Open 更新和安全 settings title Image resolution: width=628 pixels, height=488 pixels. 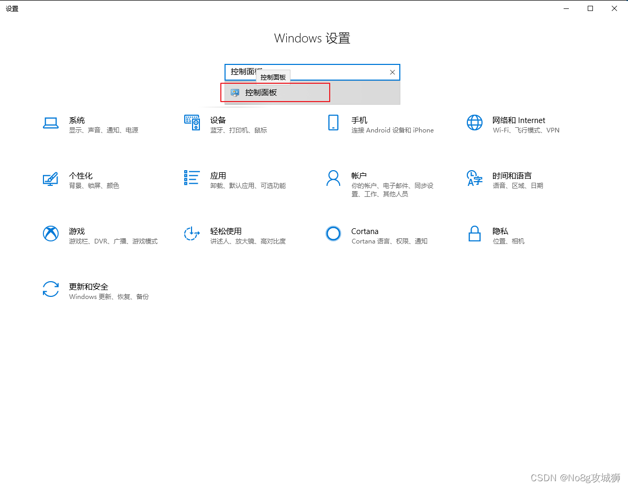click(x=88, y=287)
